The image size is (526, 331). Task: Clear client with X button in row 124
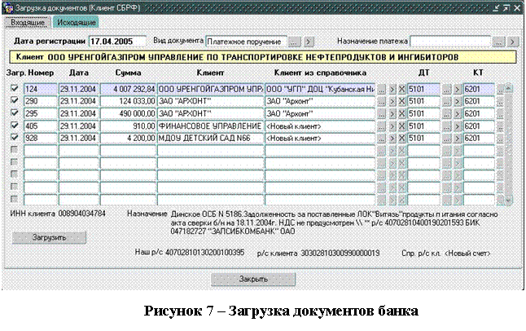[401, 90]
